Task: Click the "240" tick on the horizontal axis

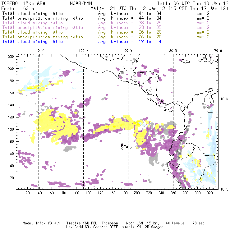Action: pyautogui.click(x=161, y=193)
